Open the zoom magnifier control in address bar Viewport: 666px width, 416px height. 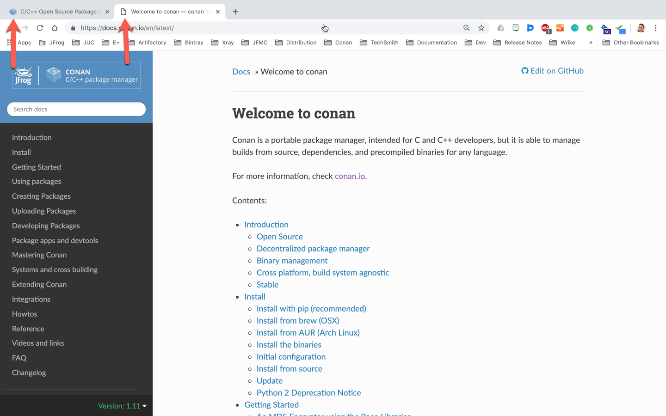point(467,28)
